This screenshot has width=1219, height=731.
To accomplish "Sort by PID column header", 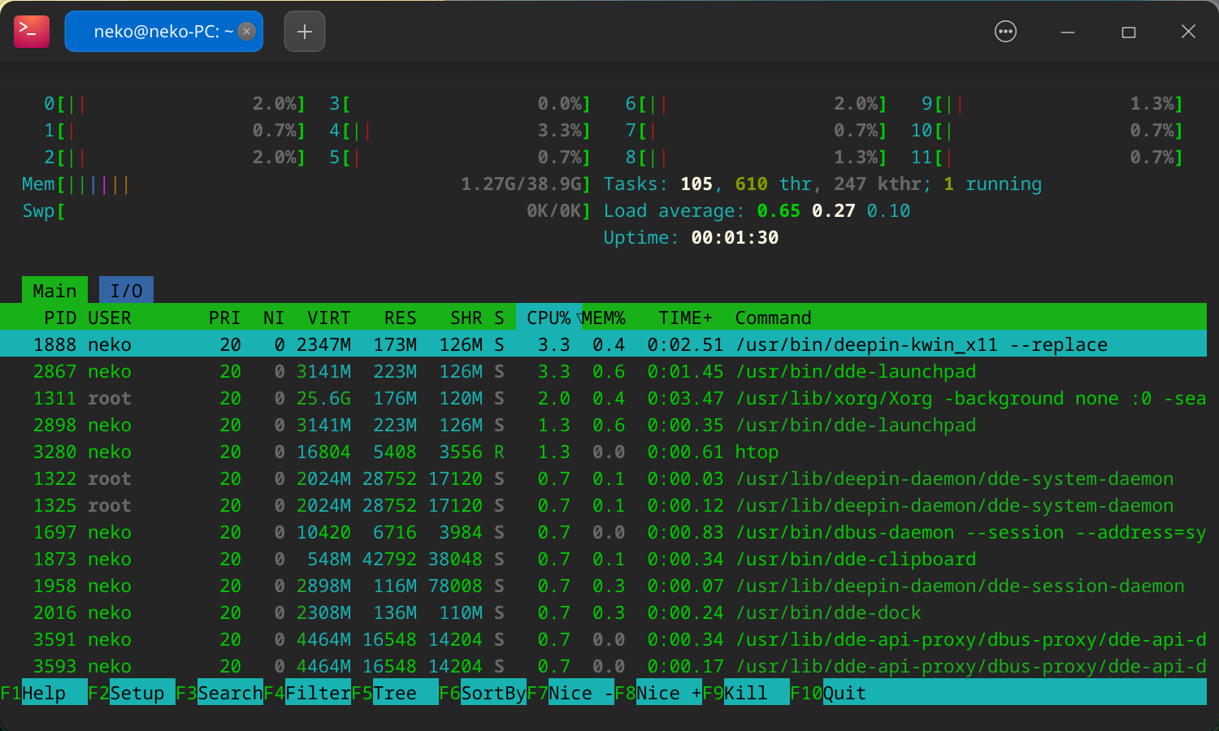I will (x=60, y=318).
